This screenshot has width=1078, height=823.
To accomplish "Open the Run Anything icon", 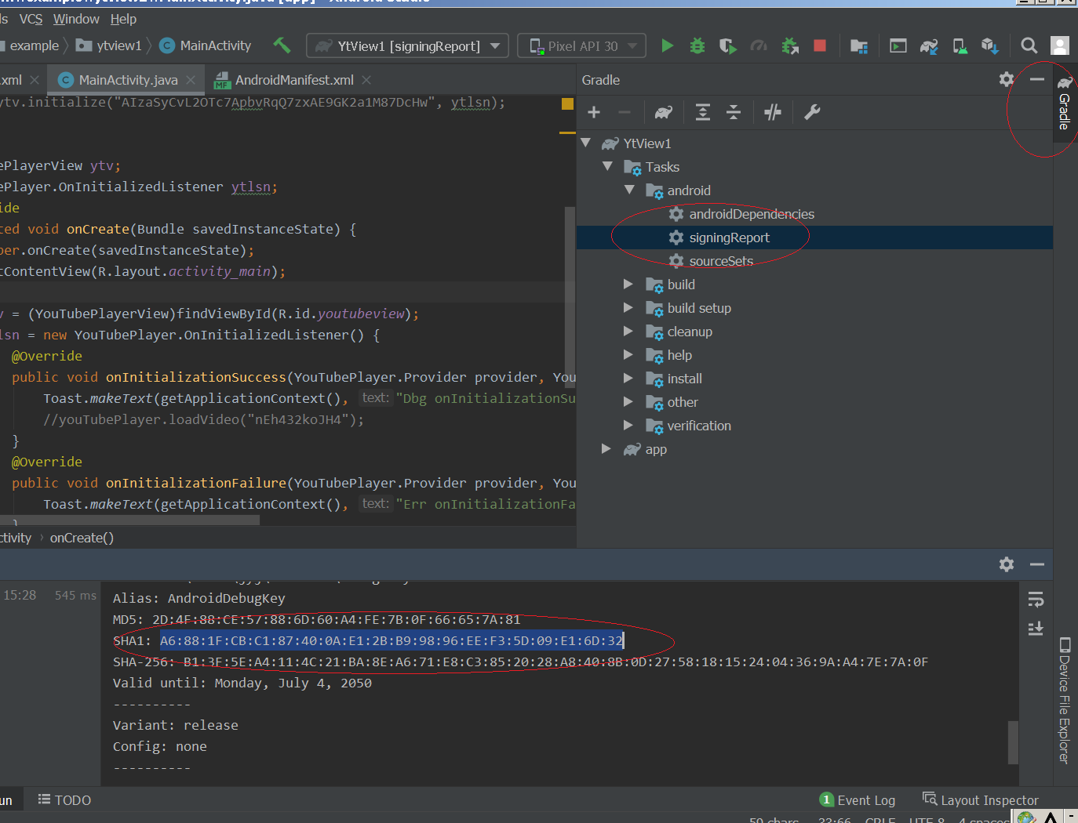I will click(x=898, y=45).
